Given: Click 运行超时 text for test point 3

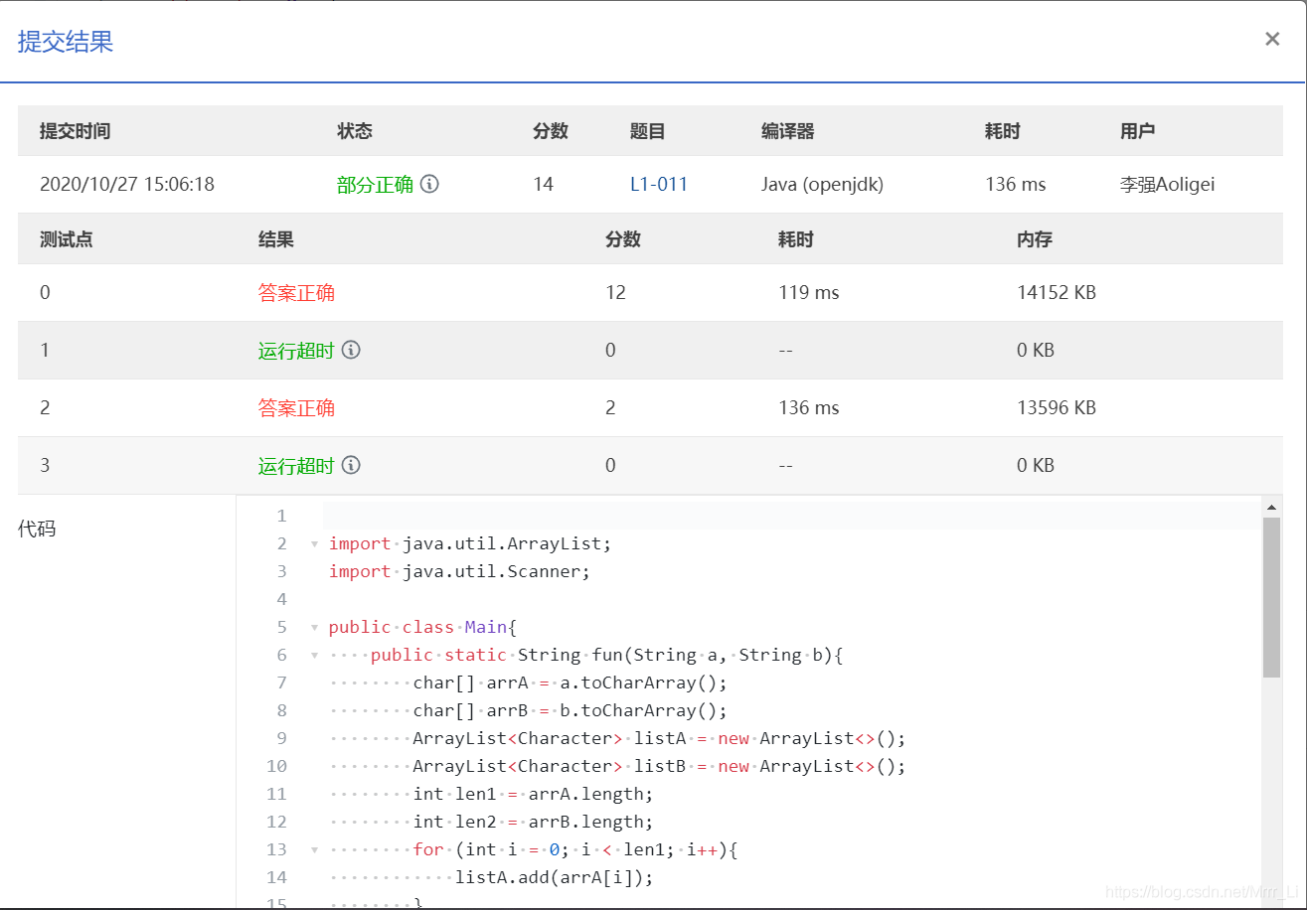Looking at the screenshot, I should pyautogui.click(x=296, y=465).
